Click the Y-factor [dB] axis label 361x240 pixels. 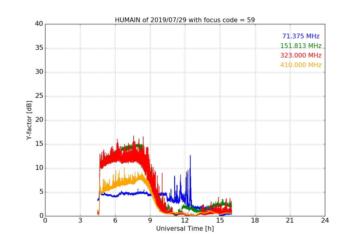pos(29,120)
